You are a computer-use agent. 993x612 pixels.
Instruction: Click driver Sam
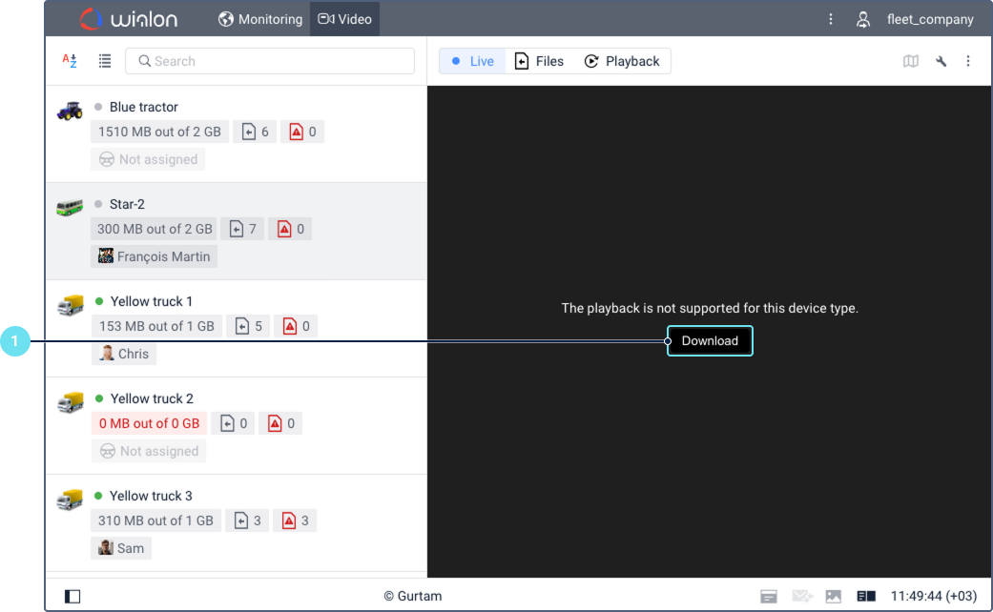[121, 548]
